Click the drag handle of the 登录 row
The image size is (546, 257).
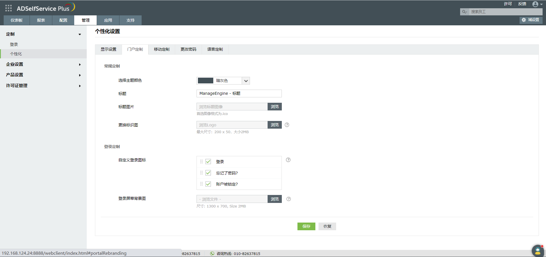[x=201, y=162]
